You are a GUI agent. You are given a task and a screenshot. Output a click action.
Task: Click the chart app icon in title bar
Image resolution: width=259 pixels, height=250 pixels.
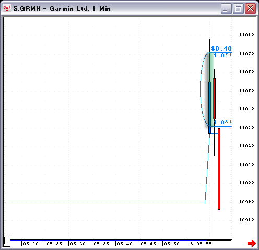coord(7,8)
